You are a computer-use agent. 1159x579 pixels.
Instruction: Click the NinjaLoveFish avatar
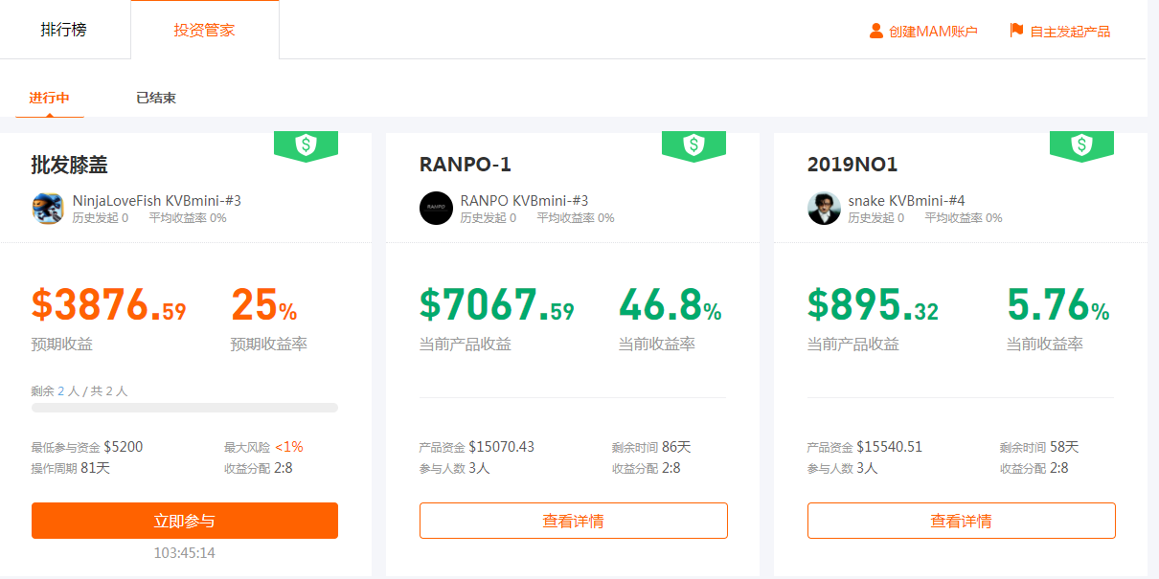[x=48, y=208]
